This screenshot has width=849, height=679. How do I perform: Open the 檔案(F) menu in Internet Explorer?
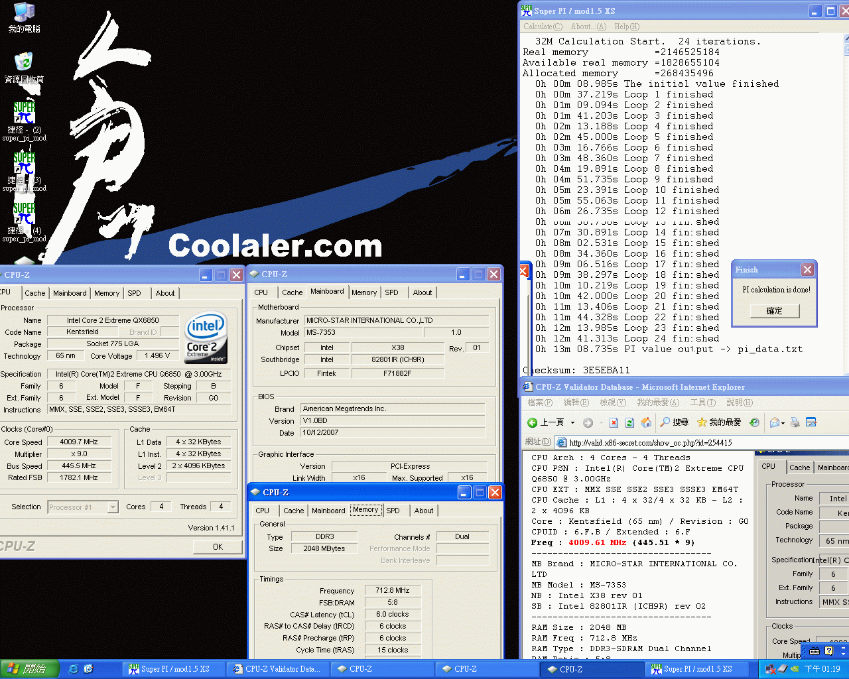point(540,402)
